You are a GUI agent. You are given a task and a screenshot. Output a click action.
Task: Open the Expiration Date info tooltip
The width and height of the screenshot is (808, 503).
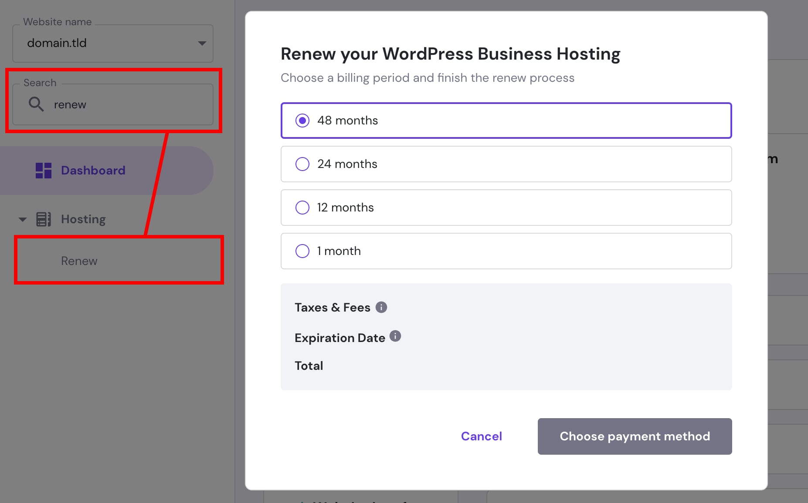point(395,336)
